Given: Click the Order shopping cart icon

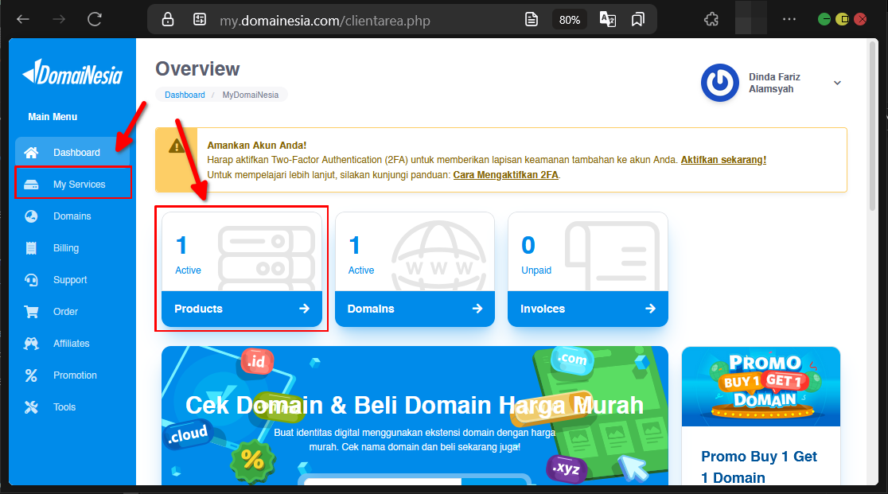Looking at the screenshot, I should coord(31,312).
